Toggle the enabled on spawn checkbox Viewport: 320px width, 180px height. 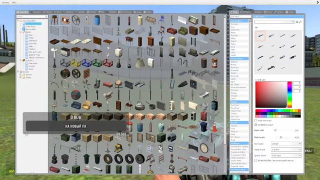(255, 124)
